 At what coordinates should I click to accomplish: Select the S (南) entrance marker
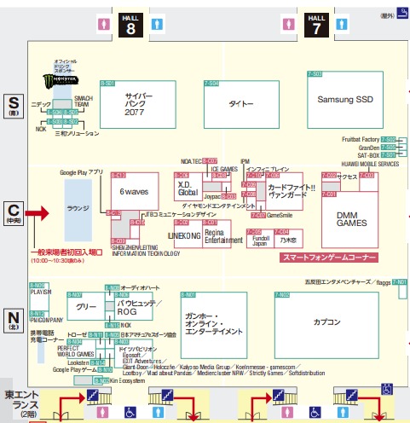(x=14, y=106)
